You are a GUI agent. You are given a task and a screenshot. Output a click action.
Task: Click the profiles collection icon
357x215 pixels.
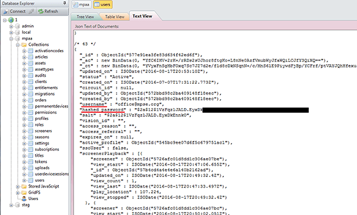coord(30,119)
